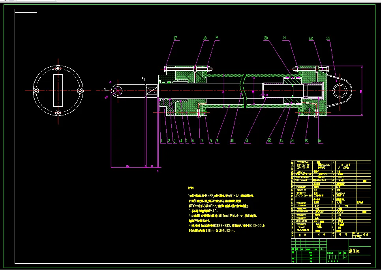Select the note line containing HB229-285
The height and width of the screenshot is (270, 381).
pos(227,226)
